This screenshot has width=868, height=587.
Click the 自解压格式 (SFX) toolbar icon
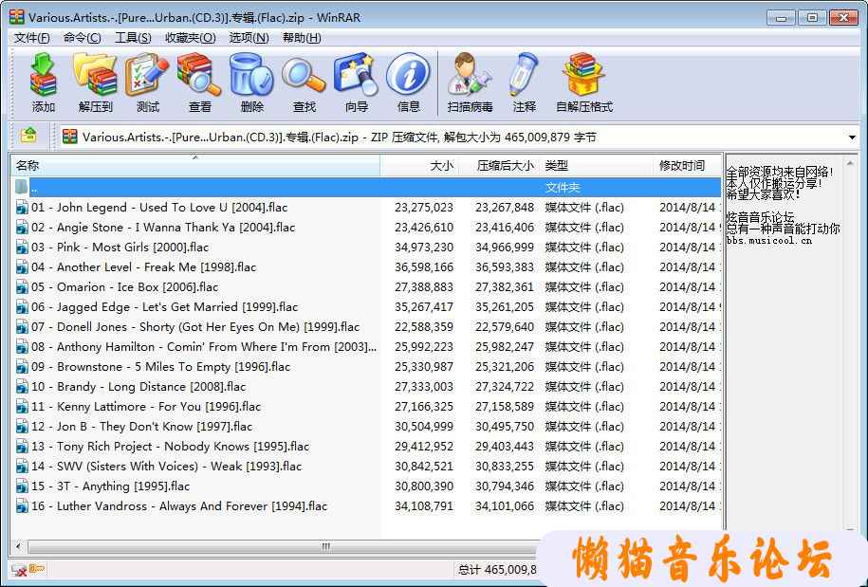[584, 75]
